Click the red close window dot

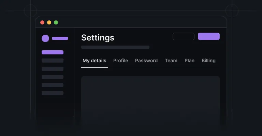click(42, 22)
